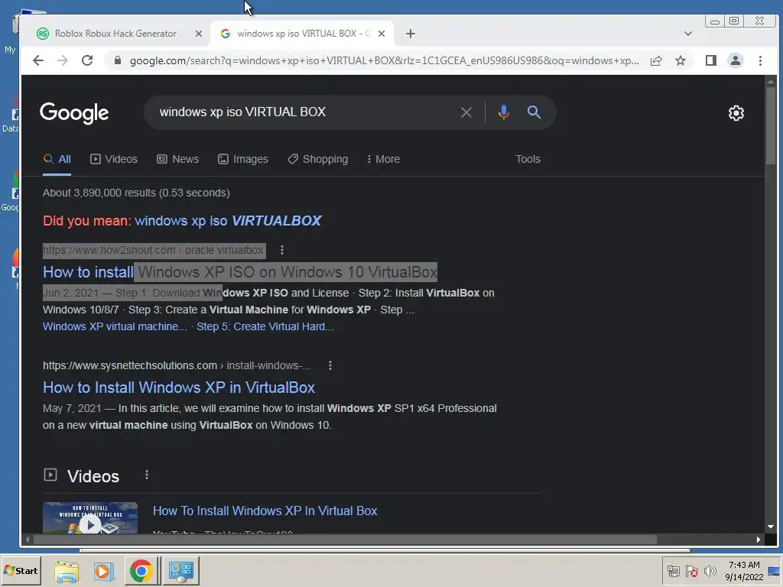Go back to the previous page
Viewport: 783px width, 587px height.
pos(38,61)
